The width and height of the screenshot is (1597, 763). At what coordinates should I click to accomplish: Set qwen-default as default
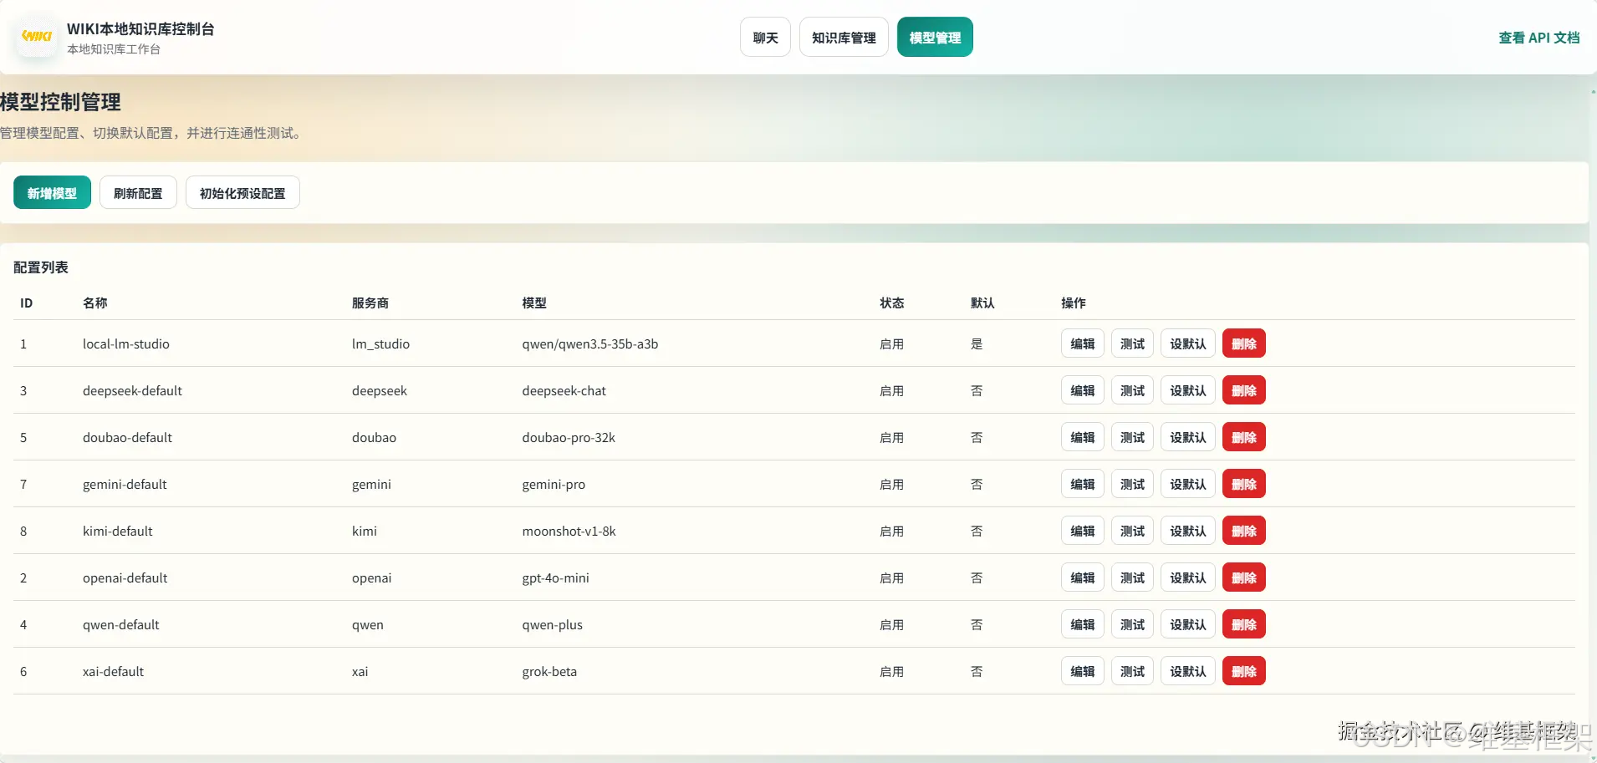pos(1188,624)
